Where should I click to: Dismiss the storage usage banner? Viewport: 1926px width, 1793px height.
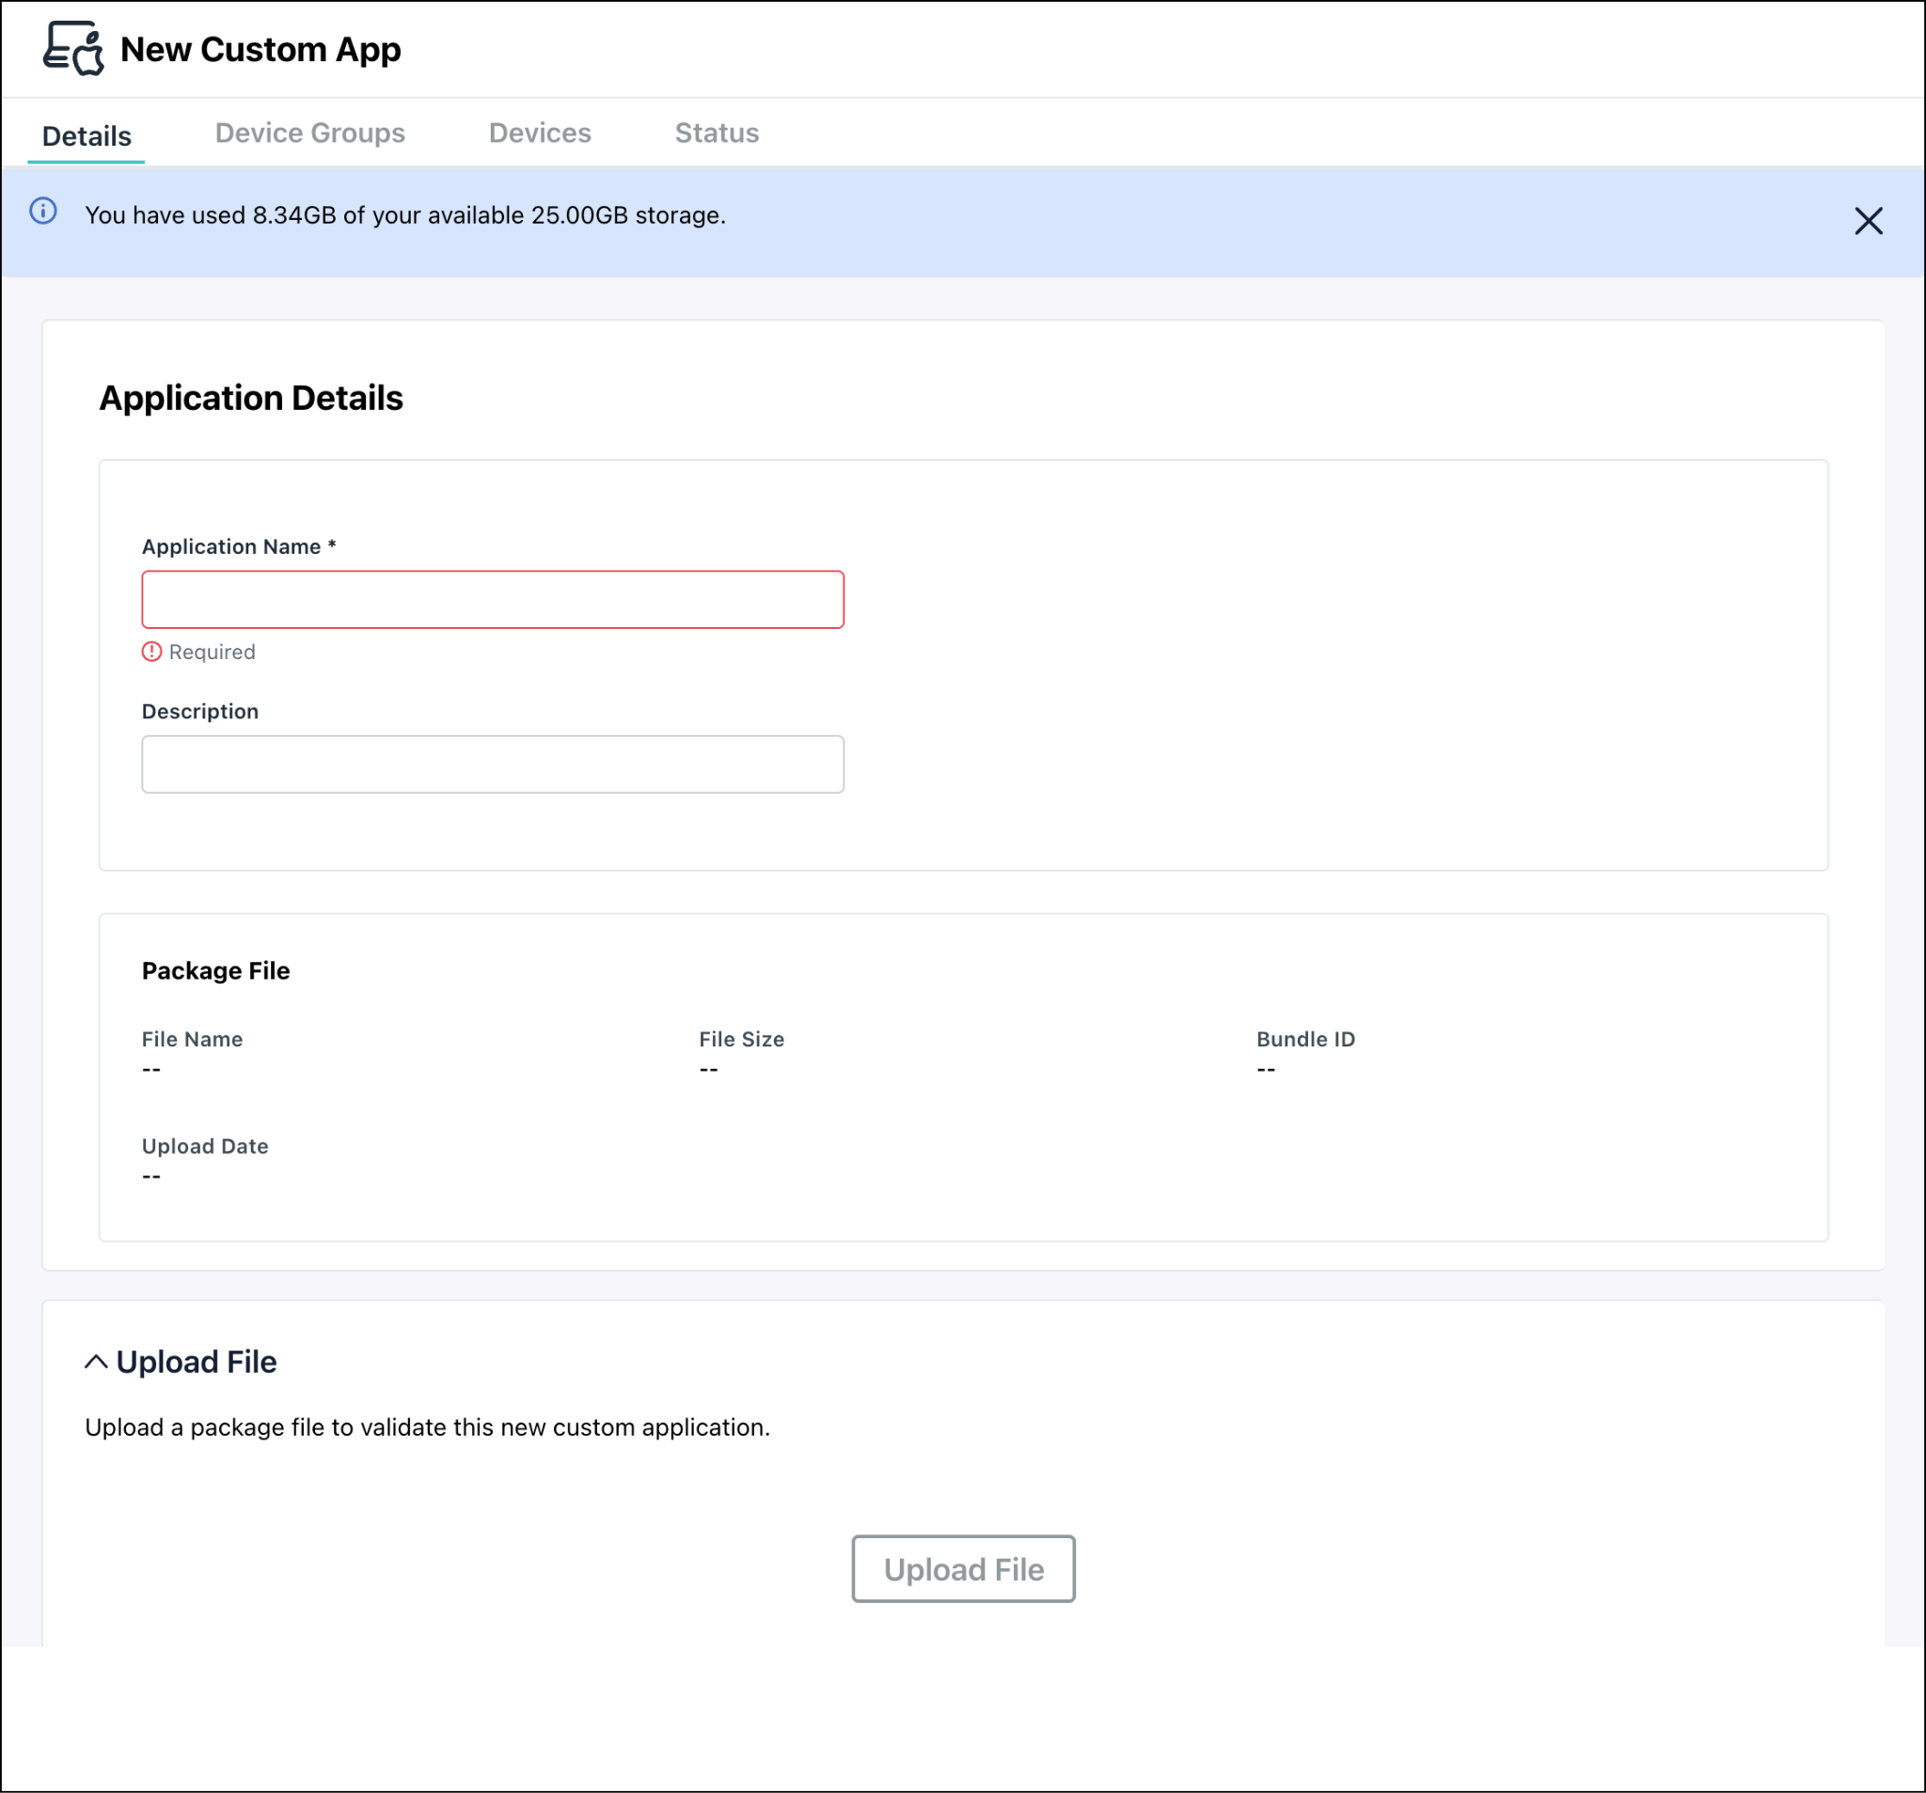tap(1868, 221)
